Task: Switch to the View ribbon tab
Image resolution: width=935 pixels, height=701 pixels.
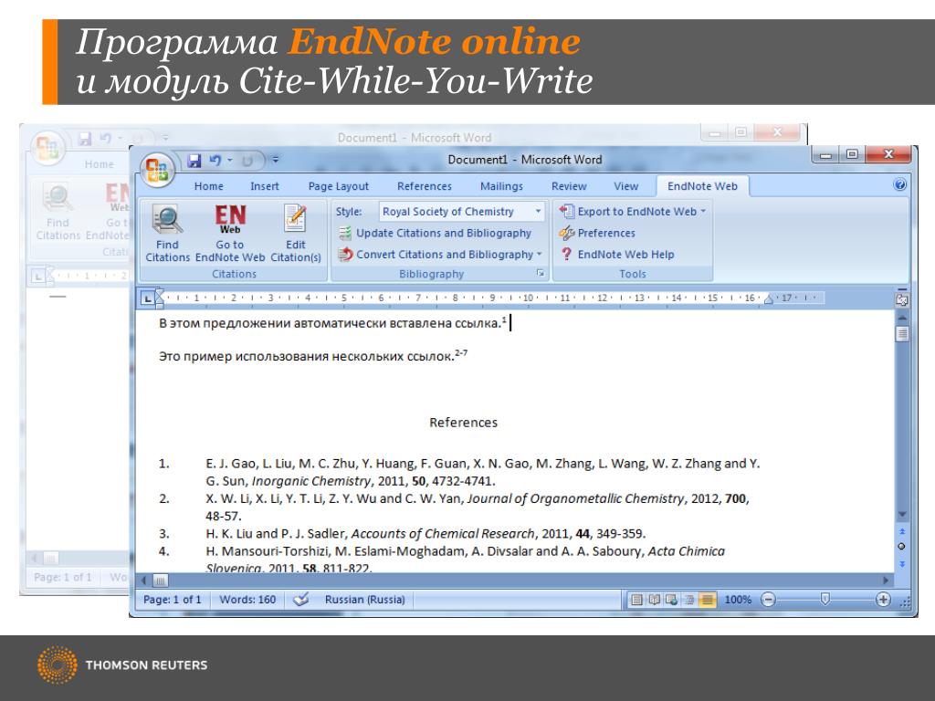Action: pos(626,186)
